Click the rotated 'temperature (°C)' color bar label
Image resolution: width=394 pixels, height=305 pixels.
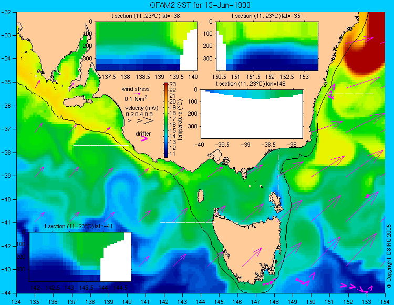click(x=180, y=119)
